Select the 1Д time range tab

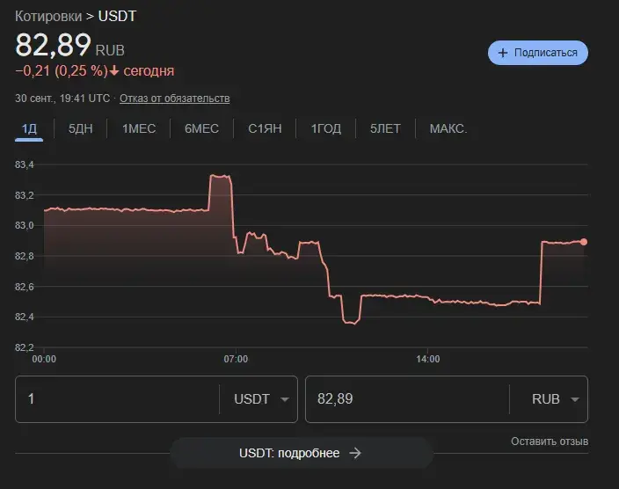click(x=29, y=128)
